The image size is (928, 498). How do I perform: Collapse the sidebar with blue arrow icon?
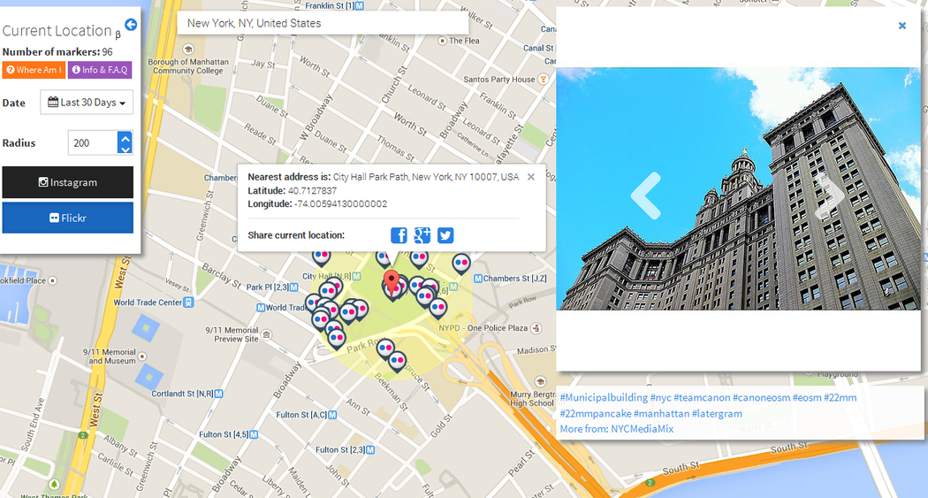pyautogui.click(x=131, y=25)
